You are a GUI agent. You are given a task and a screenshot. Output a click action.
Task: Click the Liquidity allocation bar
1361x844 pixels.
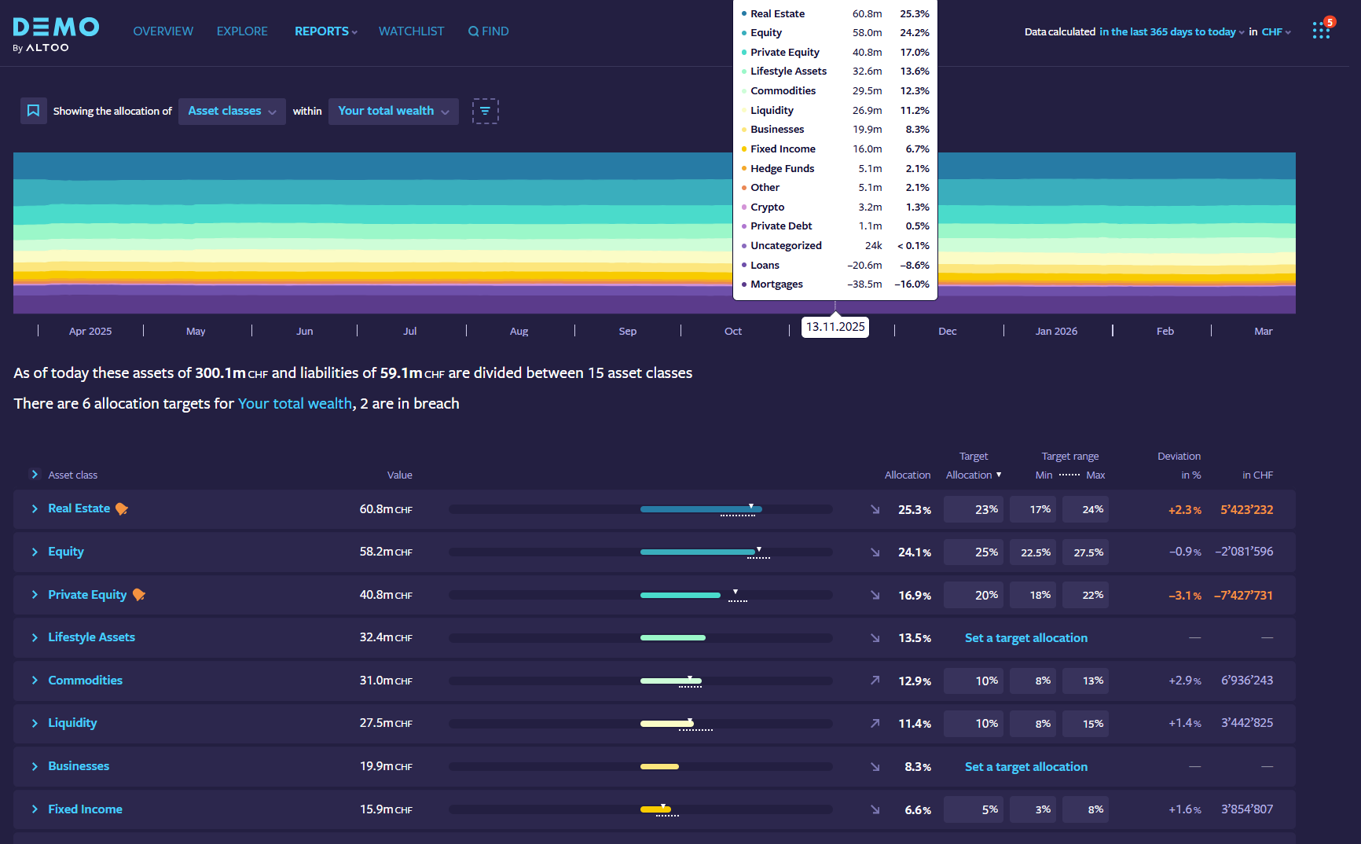[666, 724]
